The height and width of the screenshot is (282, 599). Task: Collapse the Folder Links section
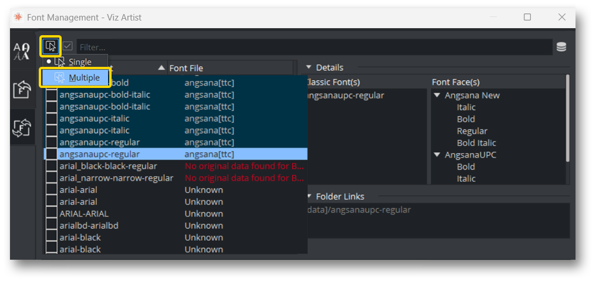(309, 196)
